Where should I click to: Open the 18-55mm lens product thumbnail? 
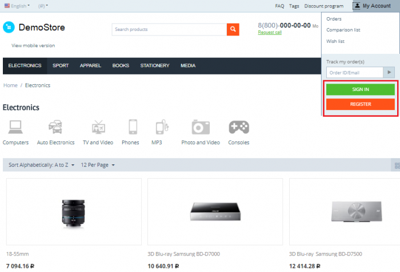[x=74, y=212]
